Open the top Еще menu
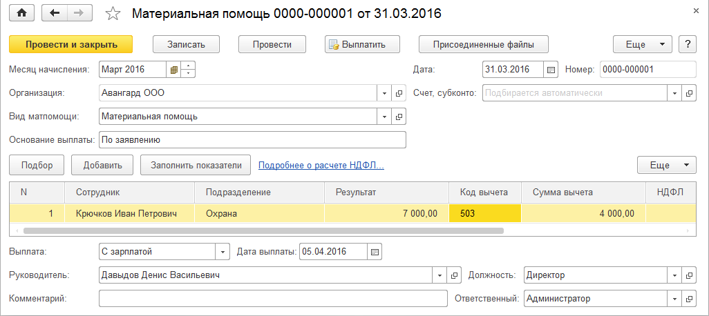Image resolution: width=709 pixels, height=316 pixels. click(642, 44)
